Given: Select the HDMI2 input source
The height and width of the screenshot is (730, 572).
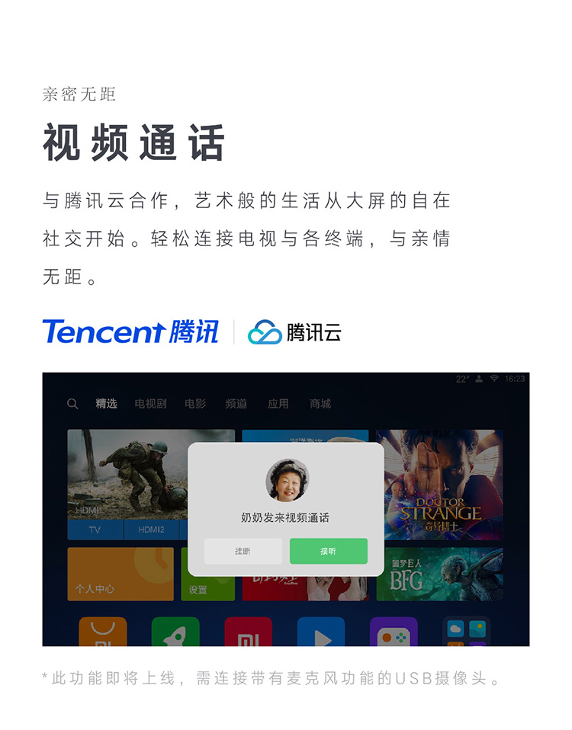Looking at the screenshot, I should (151, 530).
